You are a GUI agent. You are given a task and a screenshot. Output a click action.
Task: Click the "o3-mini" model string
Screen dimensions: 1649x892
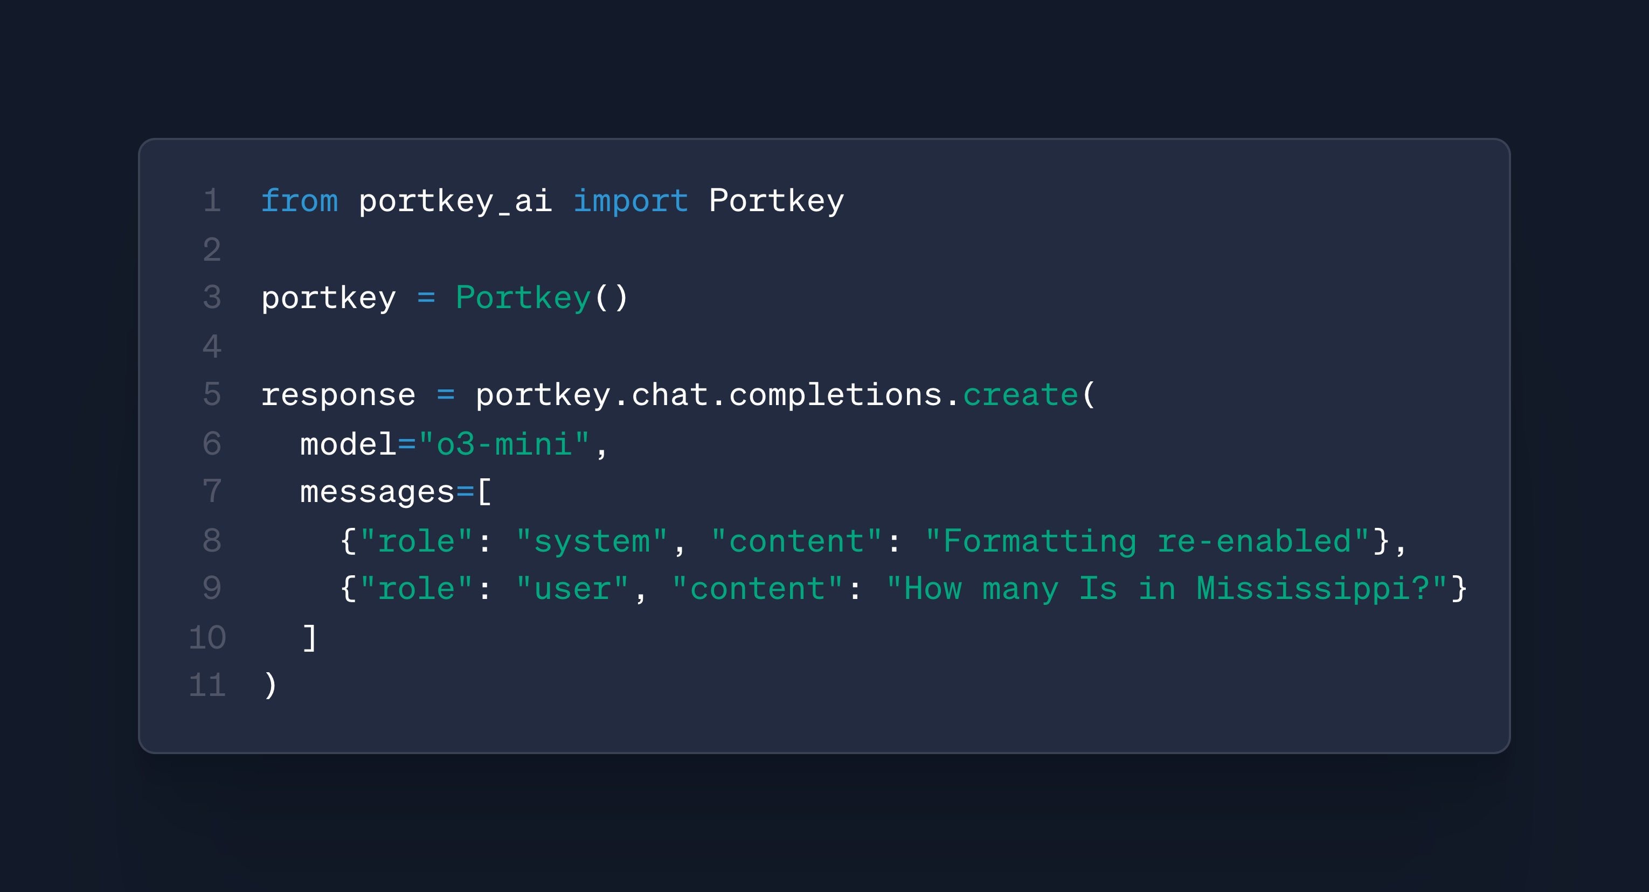(504, 444)
